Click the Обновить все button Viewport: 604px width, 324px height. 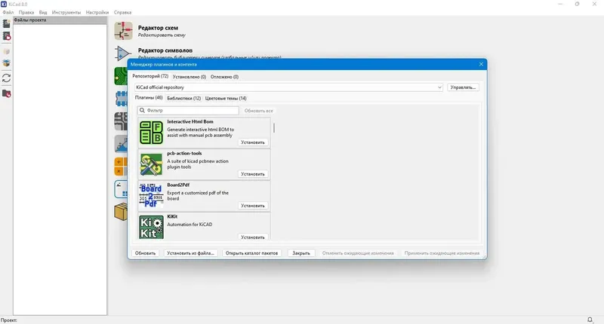point(258,111)
